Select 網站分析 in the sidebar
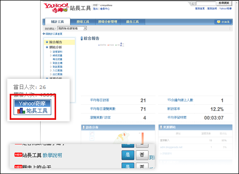The width and height of the screenshot is (239, 174). click(x=56, y=47)
